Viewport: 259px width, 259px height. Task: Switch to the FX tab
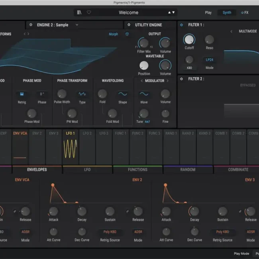click(x=244, y=12)
